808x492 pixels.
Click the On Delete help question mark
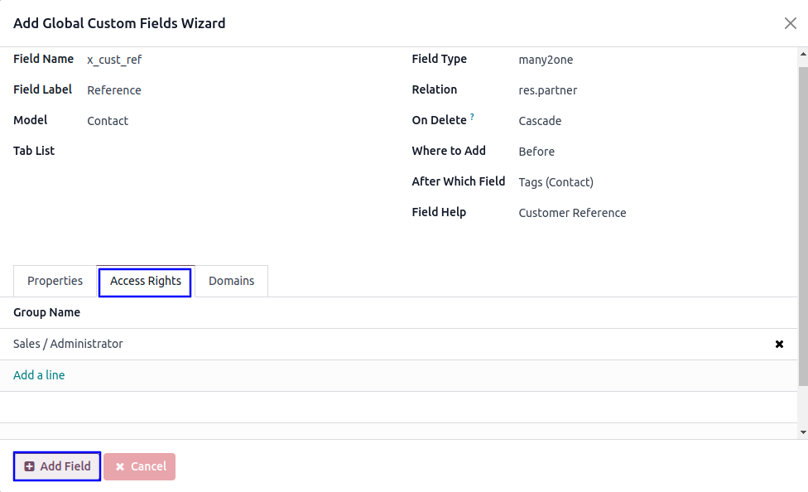pos(472,118)
